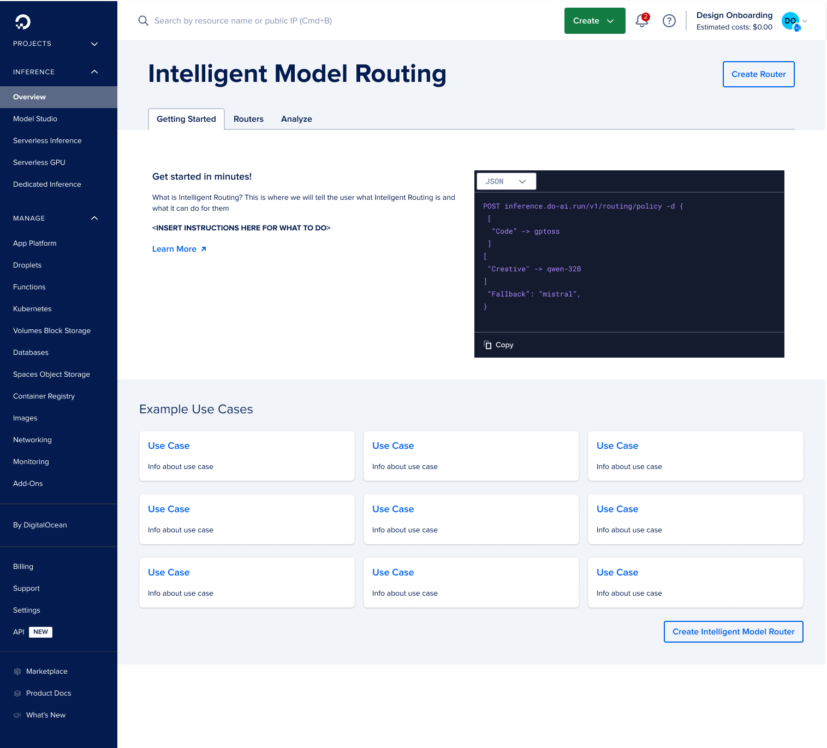
Task: Click the Copy button below code
Action: (x=498, y=345)
